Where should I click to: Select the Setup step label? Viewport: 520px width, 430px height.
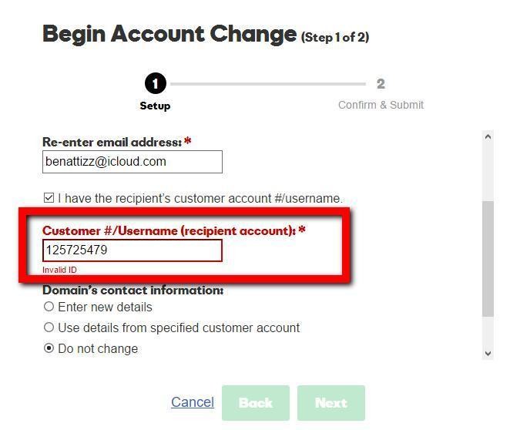[155, 106]
